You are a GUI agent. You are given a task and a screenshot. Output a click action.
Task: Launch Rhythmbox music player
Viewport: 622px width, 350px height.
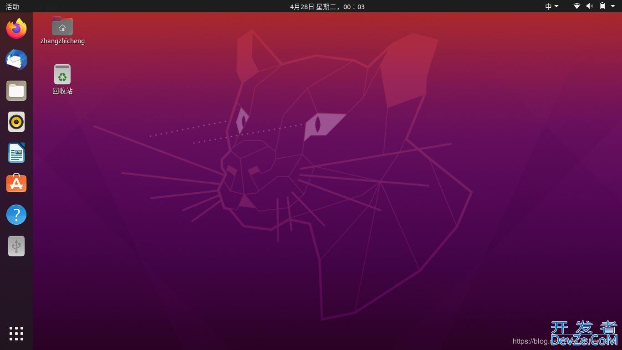pyautogui.click(x=16, y=122)
